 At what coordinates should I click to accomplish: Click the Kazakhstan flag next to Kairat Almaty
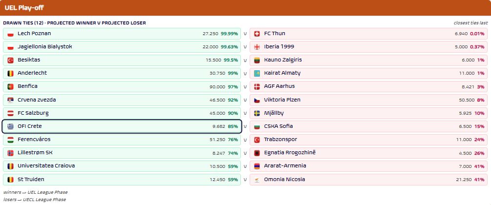pyautogui.click(x=257, y=74)
